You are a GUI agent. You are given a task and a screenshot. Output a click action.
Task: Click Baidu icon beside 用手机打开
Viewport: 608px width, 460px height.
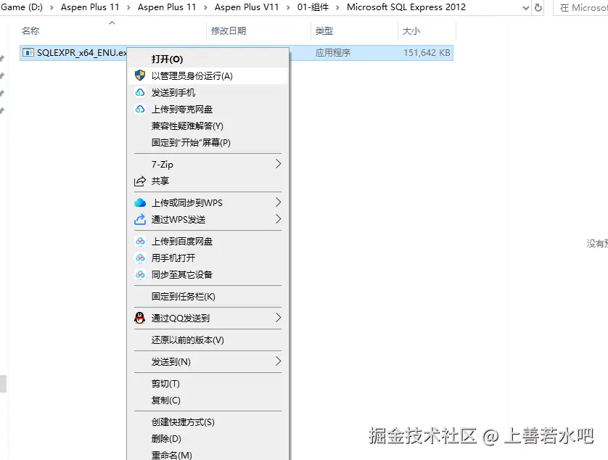click(140, 258)
